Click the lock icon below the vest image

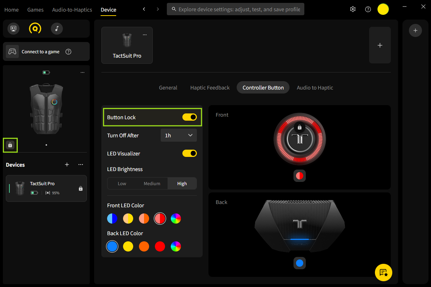tap(10, 145)
